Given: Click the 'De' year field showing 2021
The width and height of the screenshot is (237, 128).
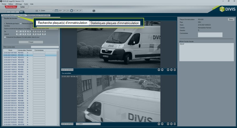Looking at the screenshot, I should point(19,31).
